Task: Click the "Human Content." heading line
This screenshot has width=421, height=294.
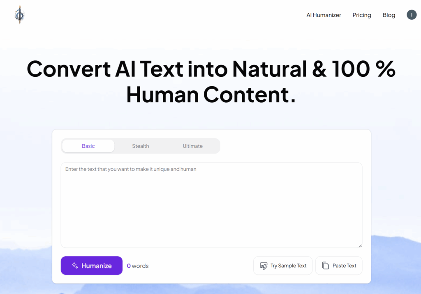Action: (211, 94)
